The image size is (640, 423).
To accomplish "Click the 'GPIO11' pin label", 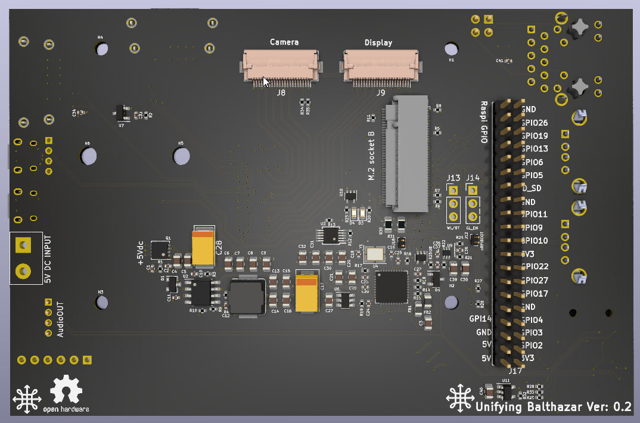I will [x=535, y=214].
